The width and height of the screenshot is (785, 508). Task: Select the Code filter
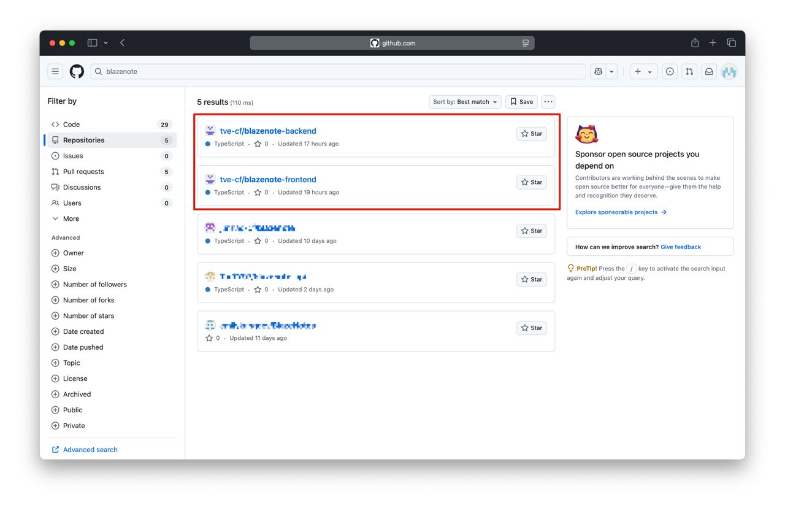pos(71,125)
